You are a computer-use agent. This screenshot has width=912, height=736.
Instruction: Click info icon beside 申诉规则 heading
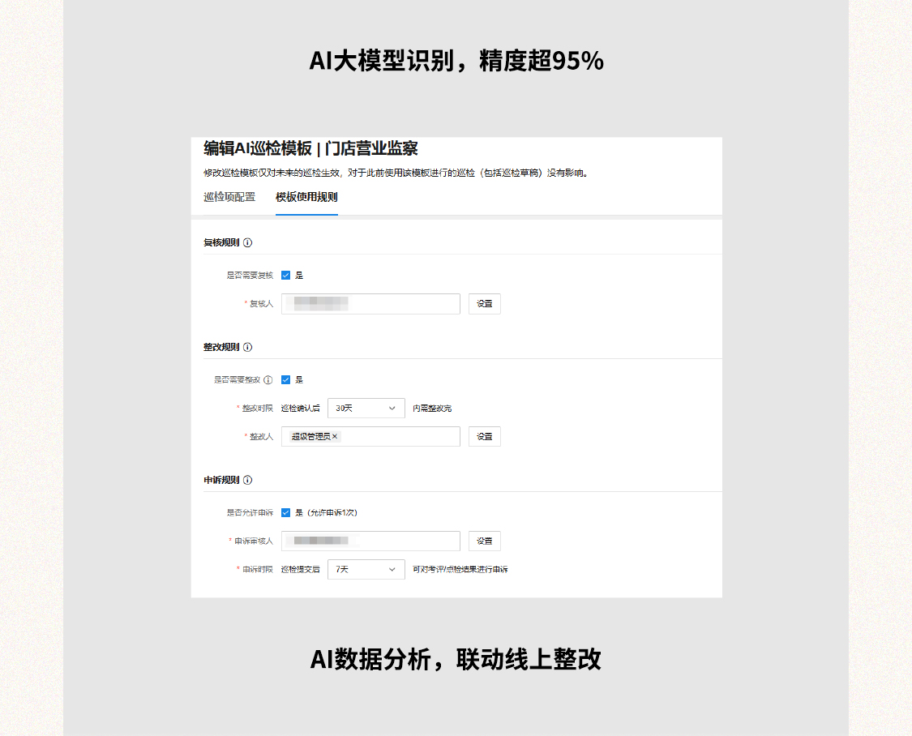coord(248,480)
